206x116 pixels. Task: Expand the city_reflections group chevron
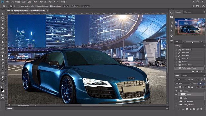pyautogui.click(x=179, y=101)
